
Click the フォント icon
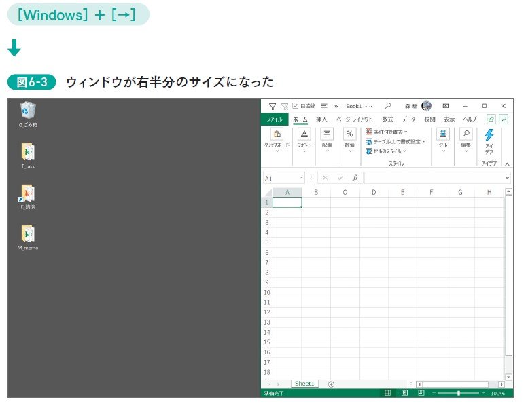coord(304,134)
